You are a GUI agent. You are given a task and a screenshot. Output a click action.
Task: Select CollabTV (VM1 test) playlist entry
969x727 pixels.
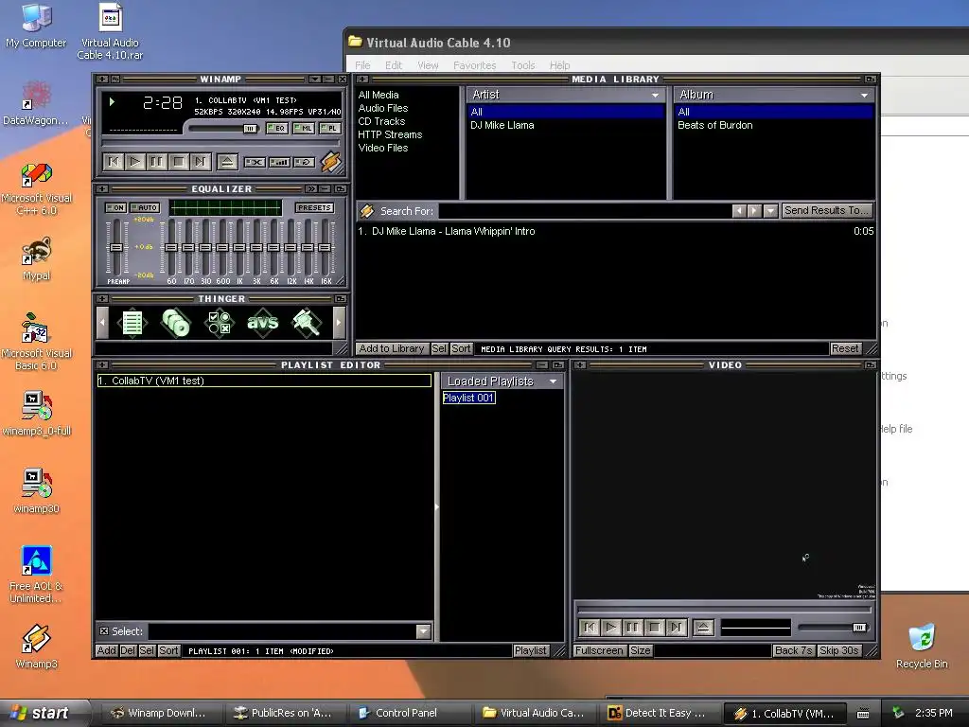pyautogui.click(x=264, y=381)
